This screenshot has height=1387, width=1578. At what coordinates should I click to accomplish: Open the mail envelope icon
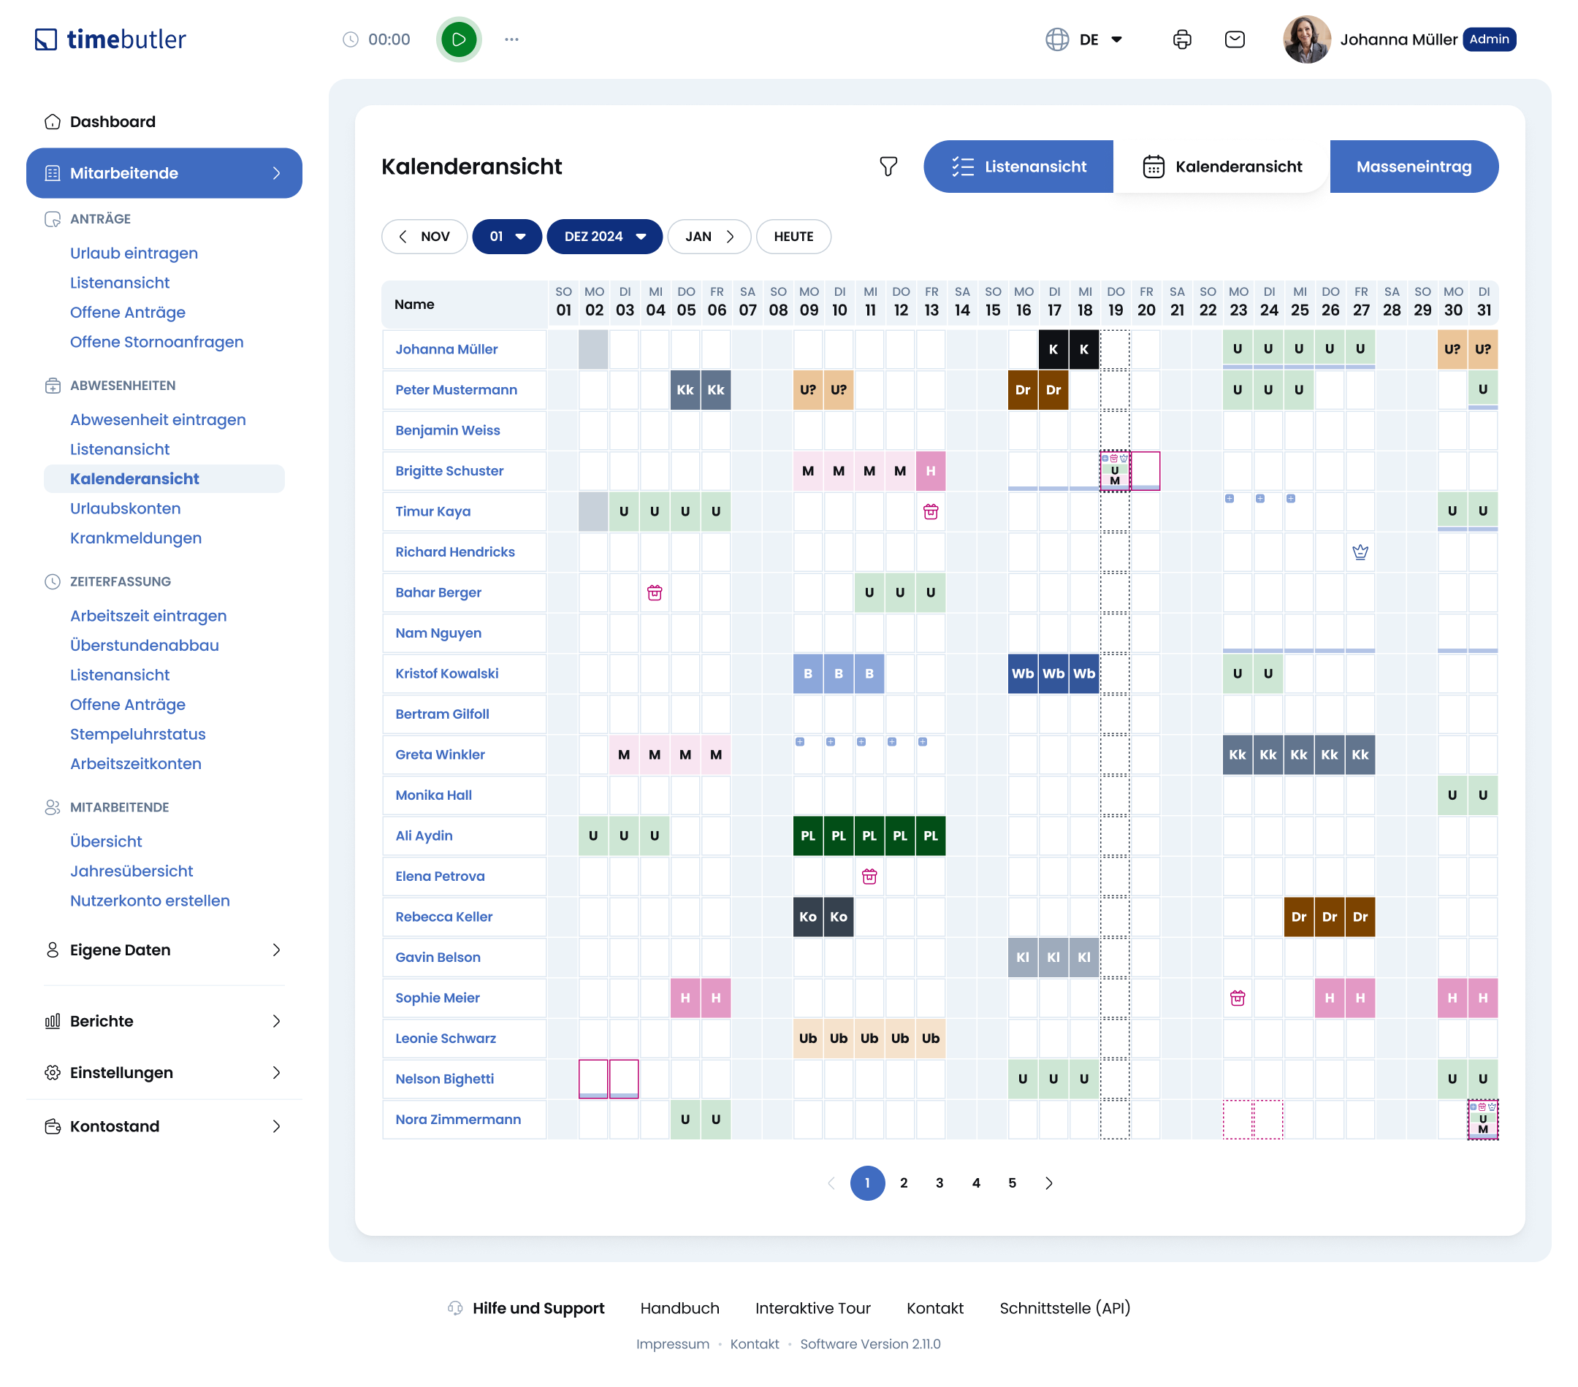(1235, 39)
